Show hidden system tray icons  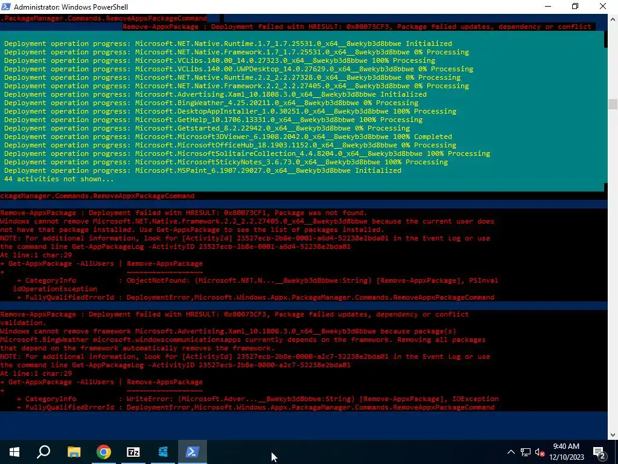(511, 452)
